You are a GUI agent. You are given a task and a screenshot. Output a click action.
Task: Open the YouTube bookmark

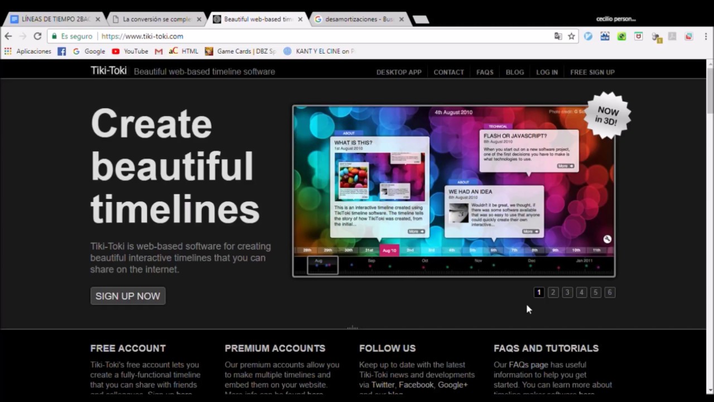[x=130, y=51]
